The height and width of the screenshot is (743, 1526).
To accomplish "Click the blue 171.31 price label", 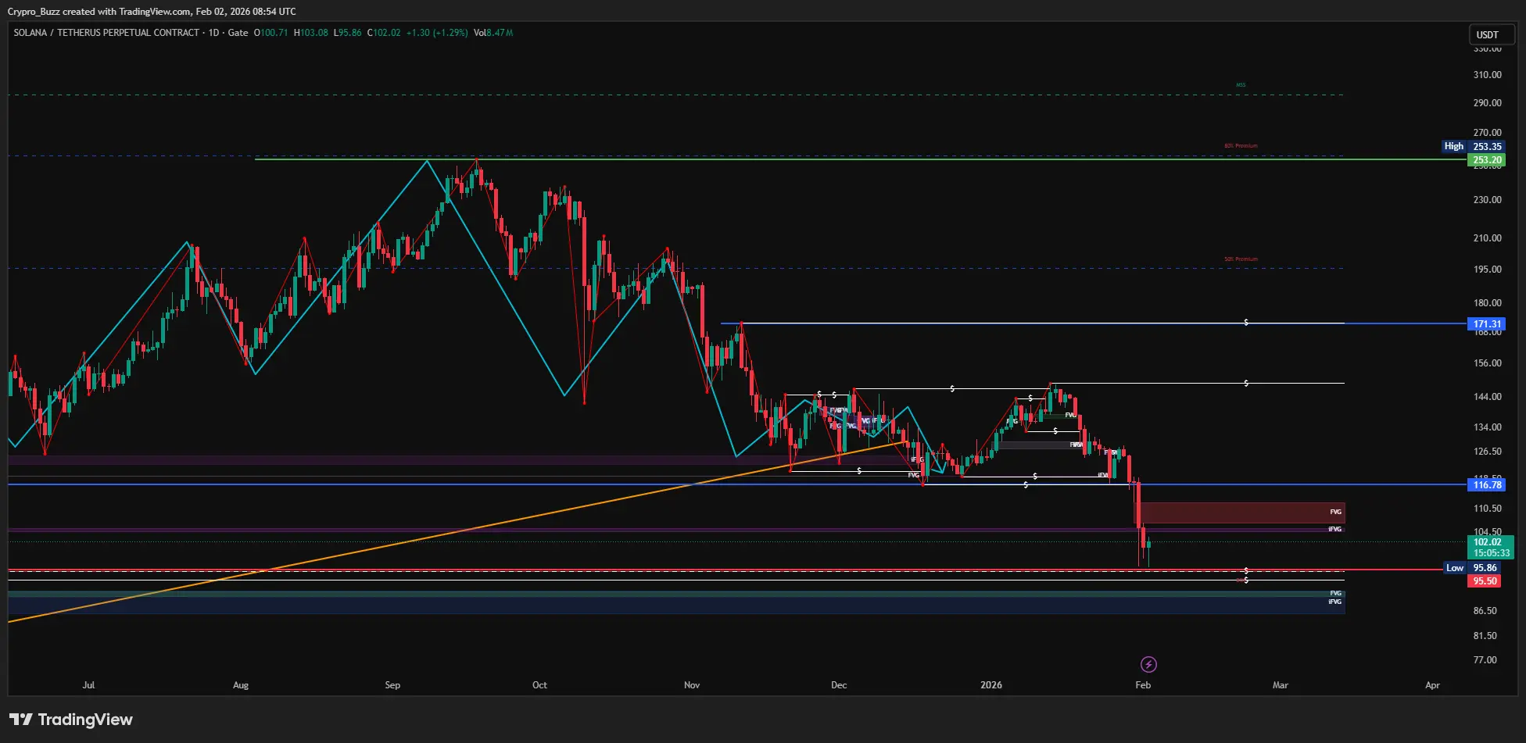I will [1487, 323].
